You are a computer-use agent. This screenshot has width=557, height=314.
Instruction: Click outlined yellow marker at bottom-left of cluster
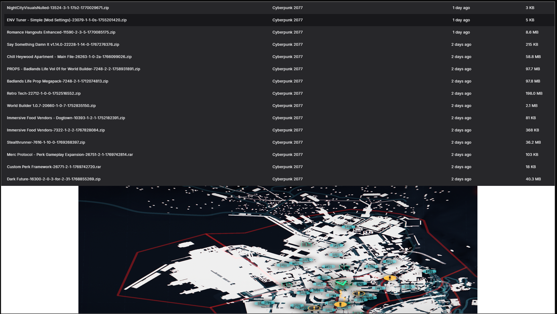point(314,308)
